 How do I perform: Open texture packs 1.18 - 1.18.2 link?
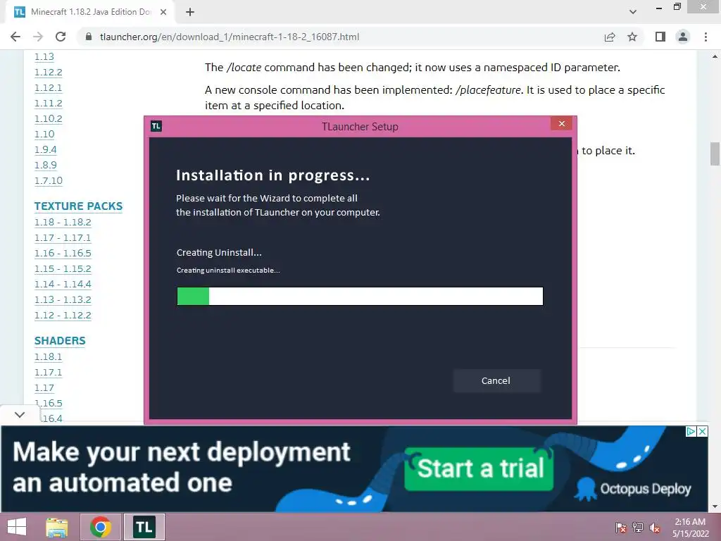click(63, 222)
